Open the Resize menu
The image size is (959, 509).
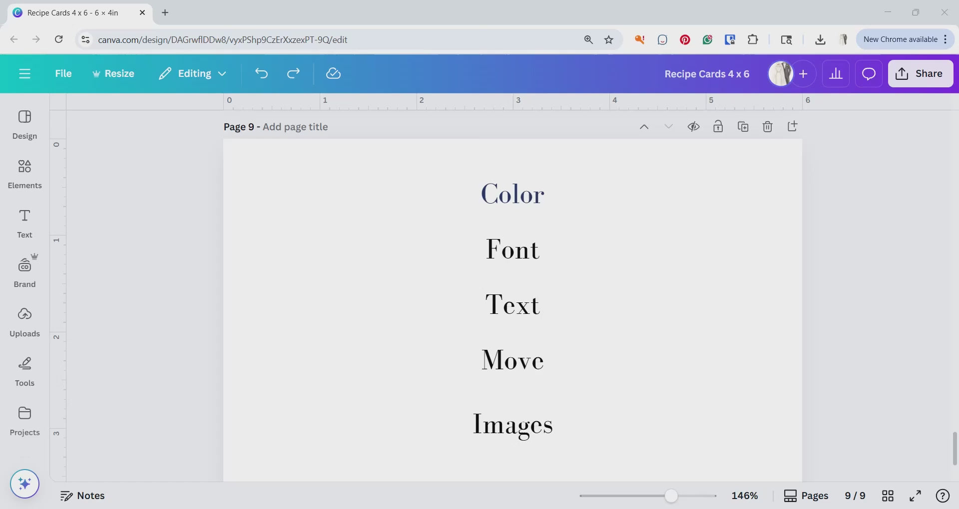(x=113, y=74)
